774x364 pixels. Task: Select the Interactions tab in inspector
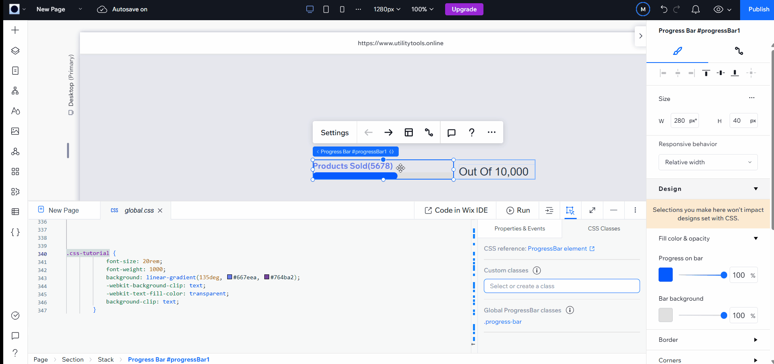pos(738,51)
